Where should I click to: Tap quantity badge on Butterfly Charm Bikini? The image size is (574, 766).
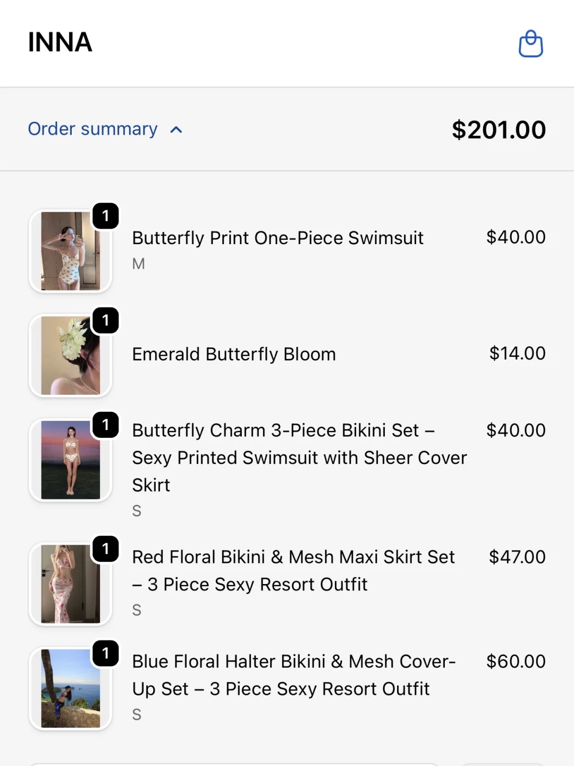pos(106,425)
